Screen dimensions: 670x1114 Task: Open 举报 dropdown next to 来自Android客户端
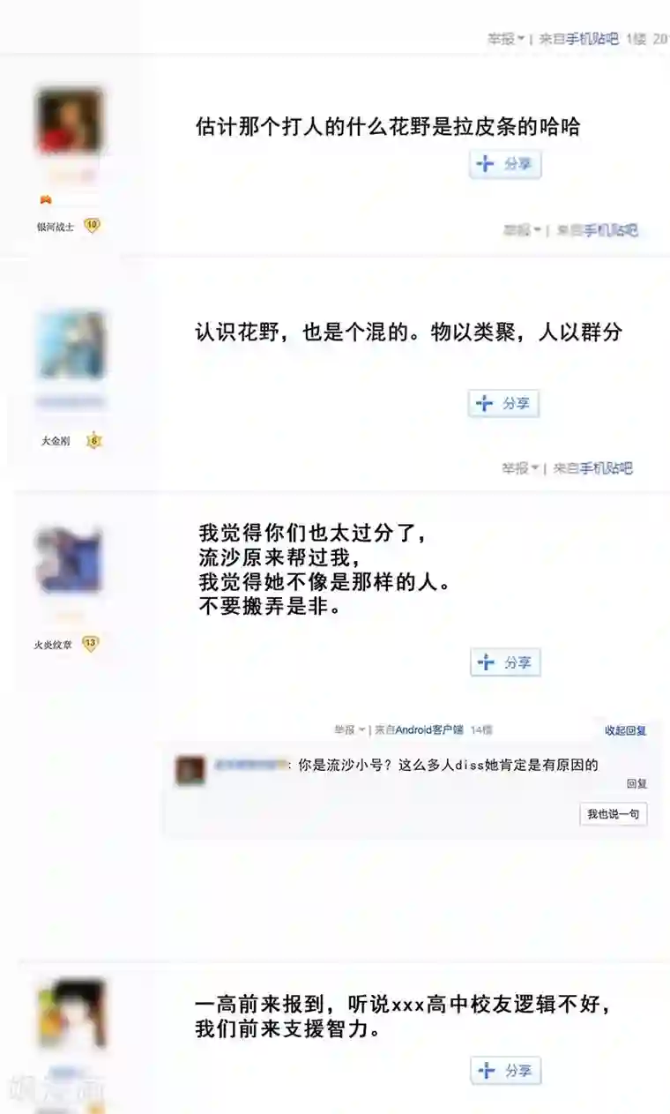tap(349, 729)
